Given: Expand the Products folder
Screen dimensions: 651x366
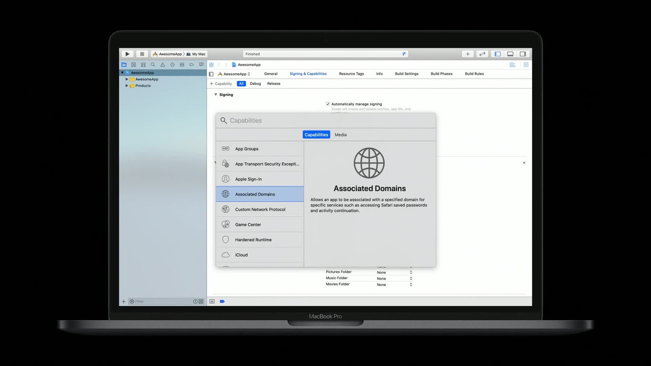Looking at the screenshot, I should 127,86.
